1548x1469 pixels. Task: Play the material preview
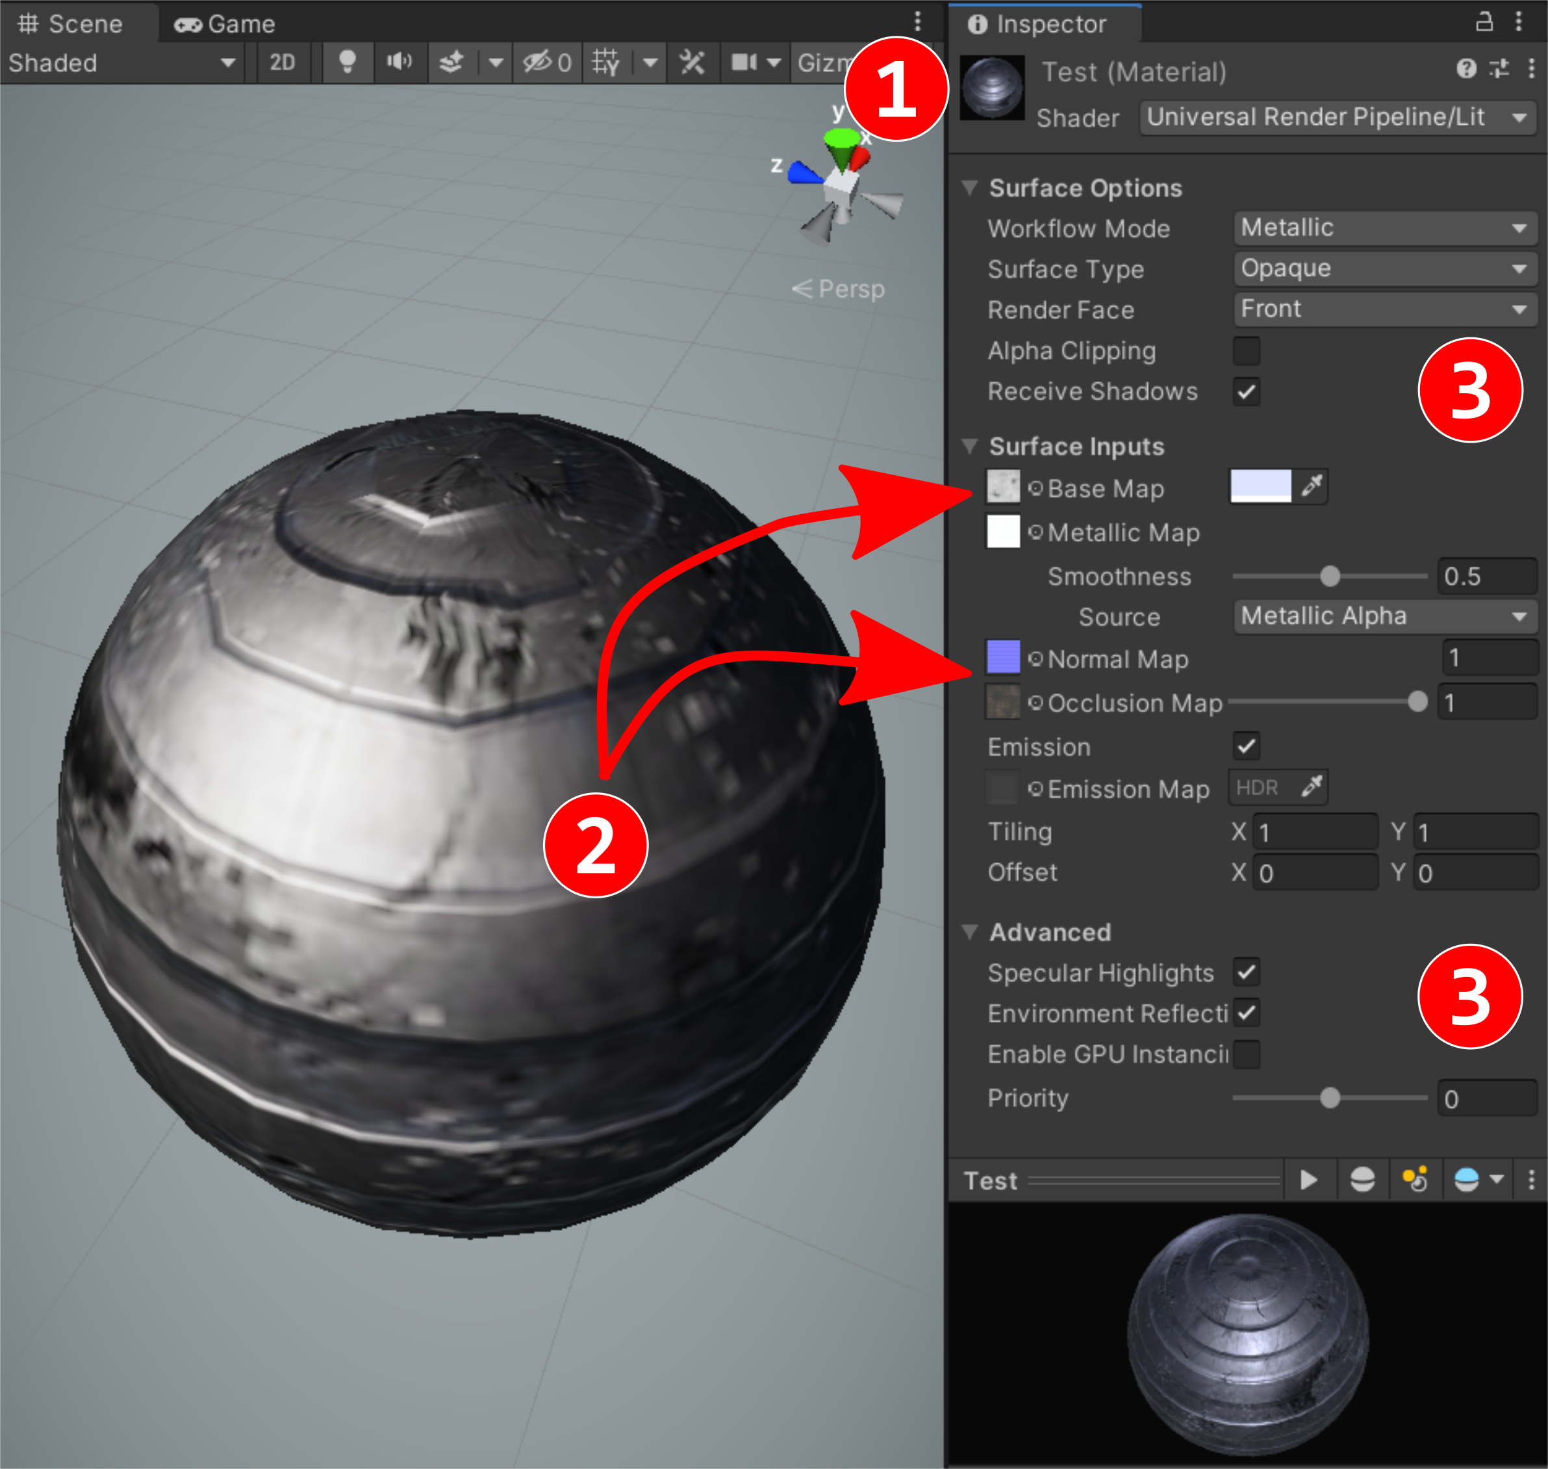click(1308, 1179)
